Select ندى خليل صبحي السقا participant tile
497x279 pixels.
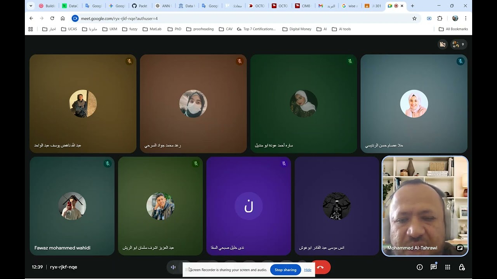[248, 206]
